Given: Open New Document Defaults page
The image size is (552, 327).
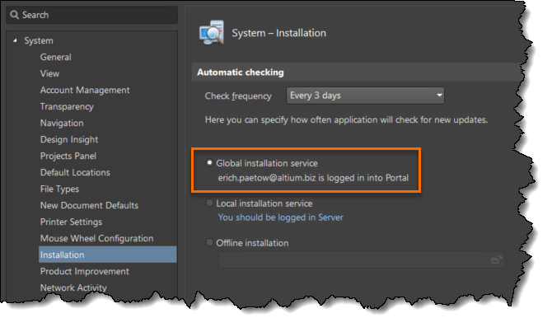Looking at the screenshot, I should point(89,205).
